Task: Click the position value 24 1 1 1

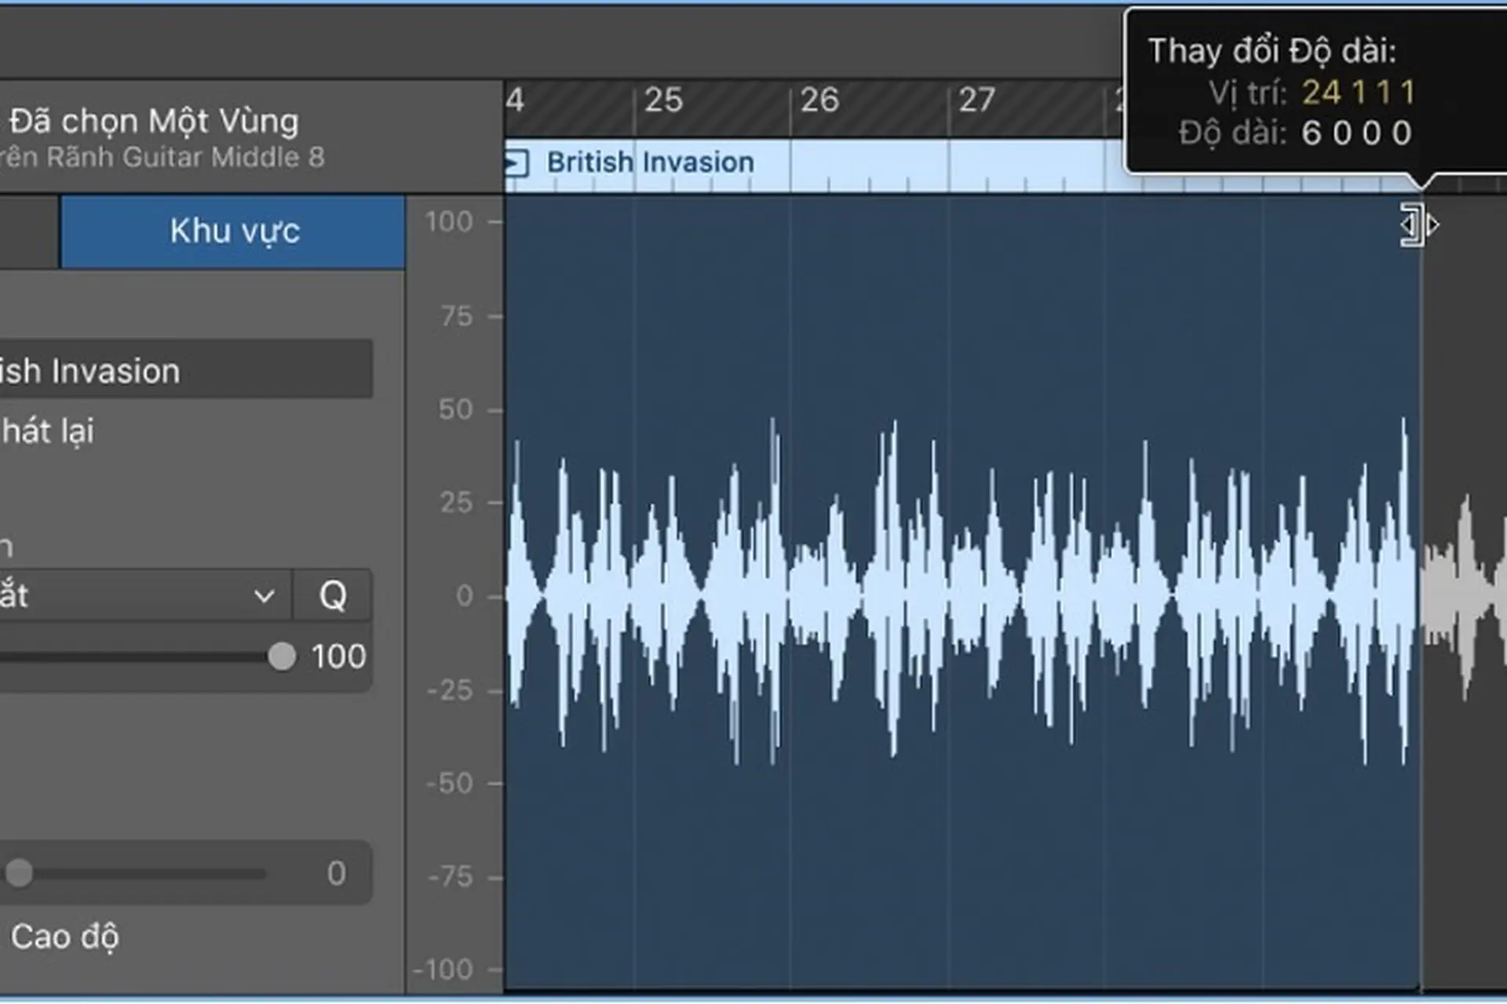Action: tap(1359, 93)
